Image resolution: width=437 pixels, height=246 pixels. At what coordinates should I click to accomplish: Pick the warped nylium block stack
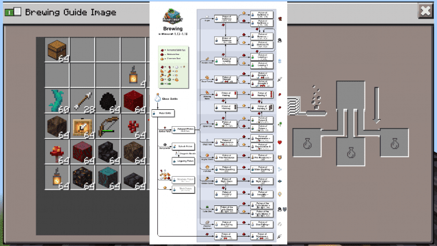[108, 177]
